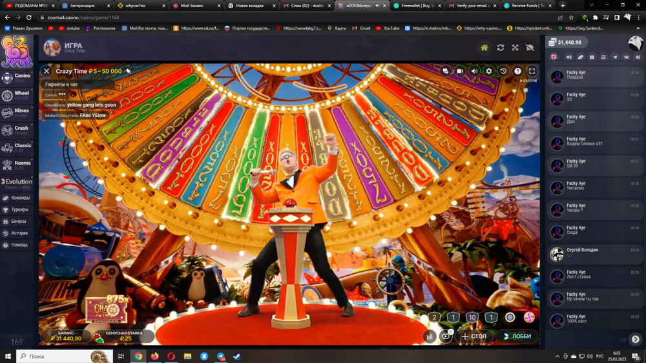
Task: Open the Telegram link icon
Action: click(x=614, y=57)
